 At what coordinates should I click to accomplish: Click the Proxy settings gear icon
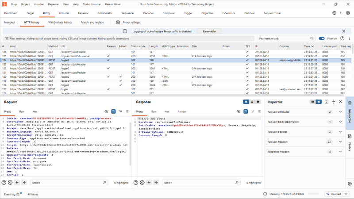(118, 22)
